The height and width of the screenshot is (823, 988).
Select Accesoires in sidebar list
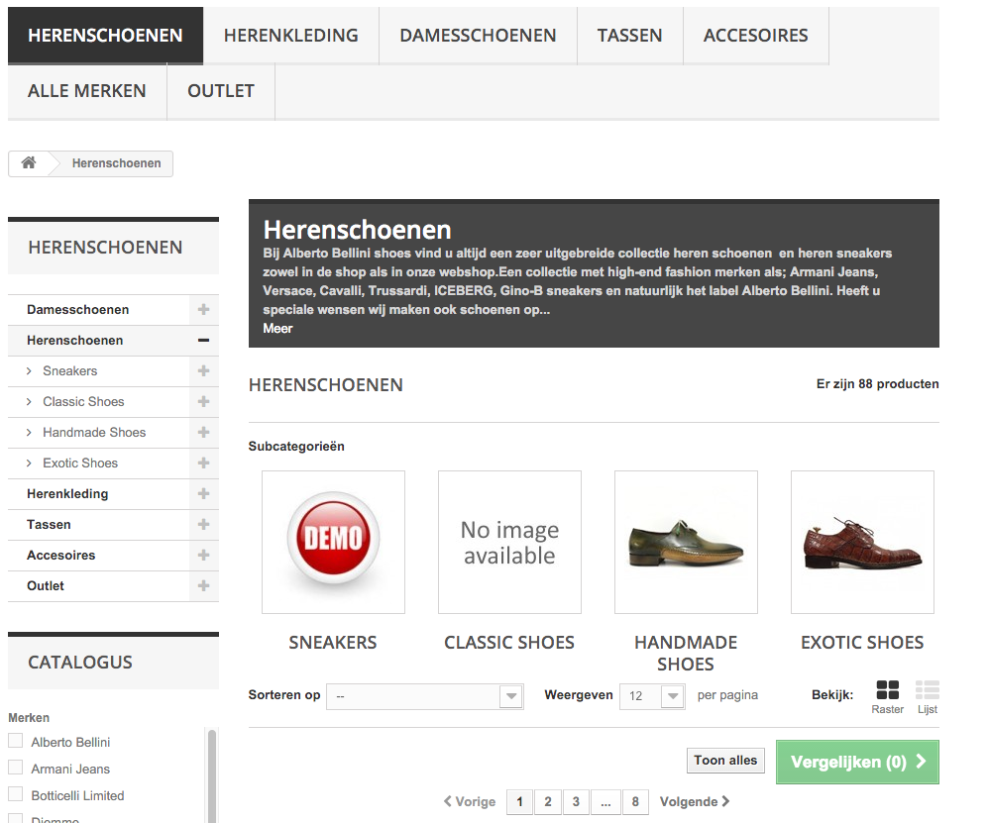(x=61, y=555)
